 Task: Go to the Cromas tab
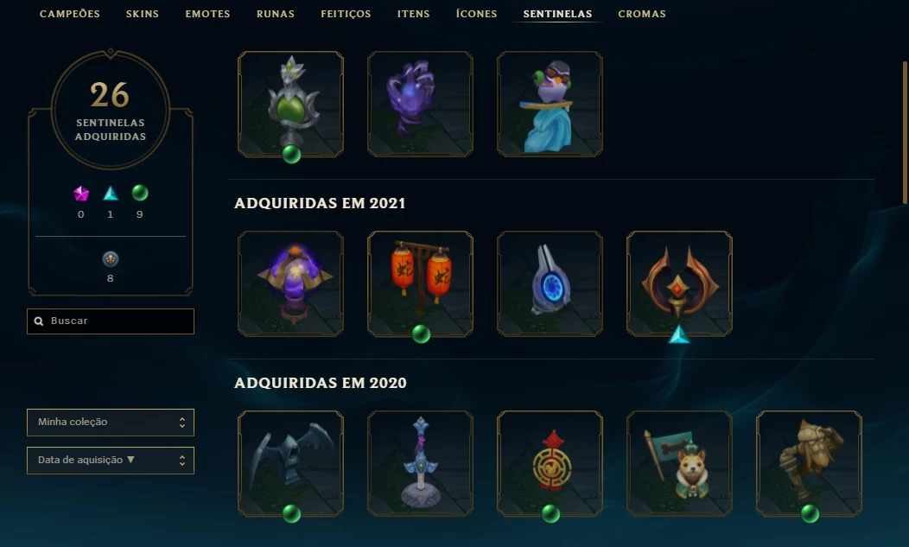642,14
